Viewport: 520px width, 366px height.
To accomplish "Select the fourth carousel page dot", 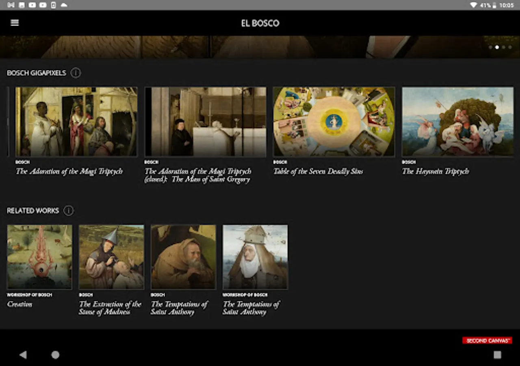I will [510, 47].
